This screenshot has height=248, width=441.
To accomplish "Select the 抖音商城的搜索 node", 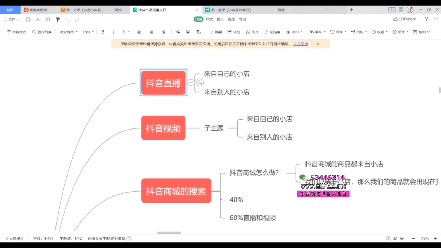I will coord(176,191).
